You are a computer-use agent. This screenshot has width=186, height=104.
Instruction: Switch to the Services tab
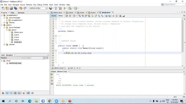pyautogui.click(x=21, y=13)
